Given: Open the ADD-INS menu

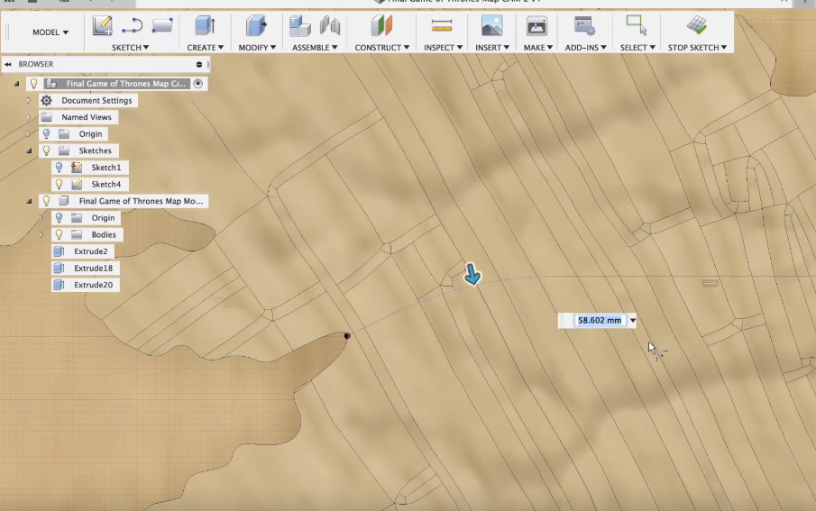Looking at the screenshot, I should point(585,48).
